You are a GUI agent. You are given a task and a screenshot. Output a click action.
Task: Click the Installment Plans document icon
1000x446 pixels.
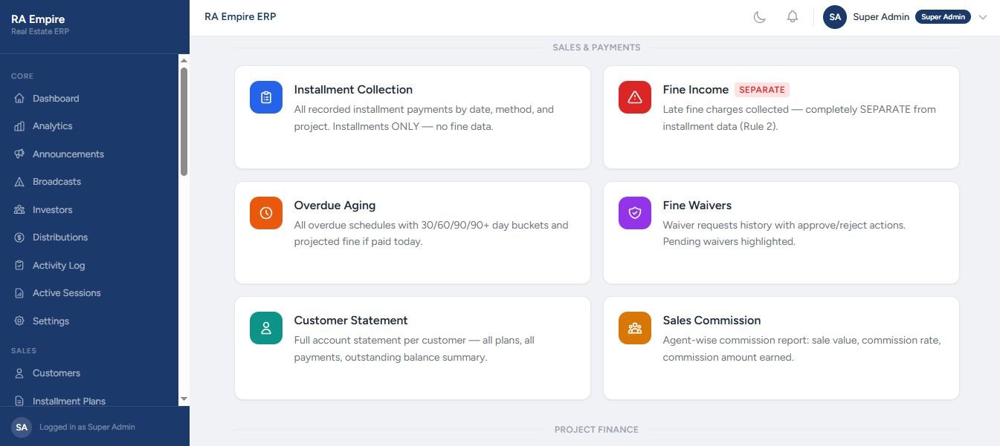click(x=19, y=401)
